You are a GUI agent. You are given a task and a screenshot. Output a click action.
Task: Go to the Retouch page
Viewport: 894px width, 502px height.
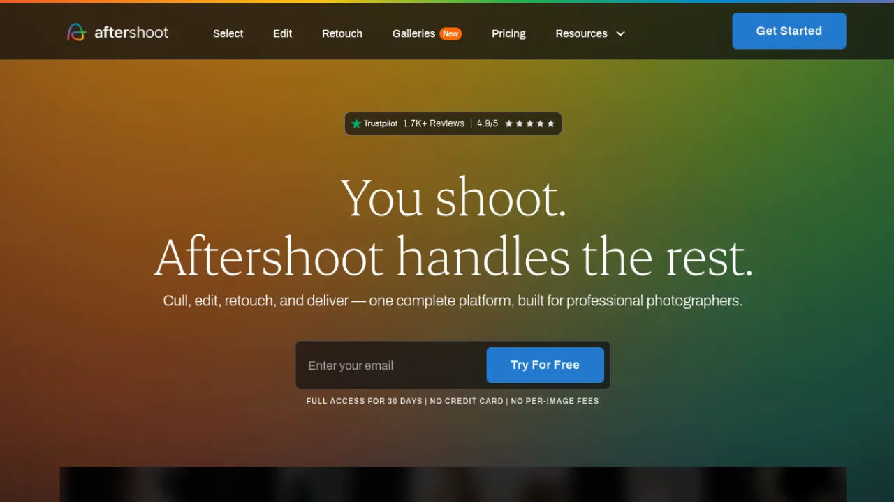click(x=342, y=33)
